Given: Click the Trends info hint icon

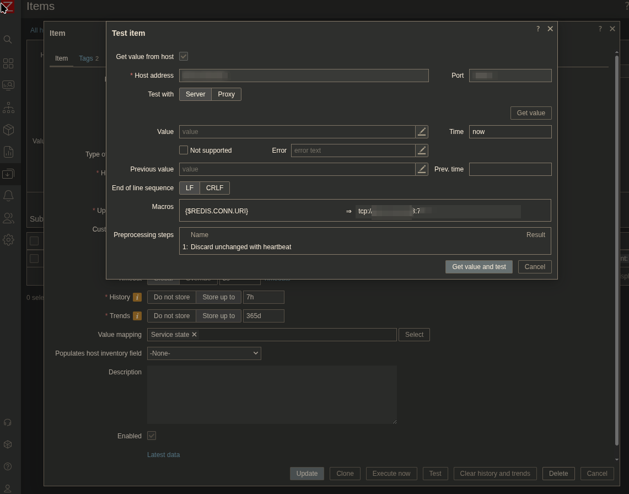Looking at the screenshot, I should (x=137, y=316).
